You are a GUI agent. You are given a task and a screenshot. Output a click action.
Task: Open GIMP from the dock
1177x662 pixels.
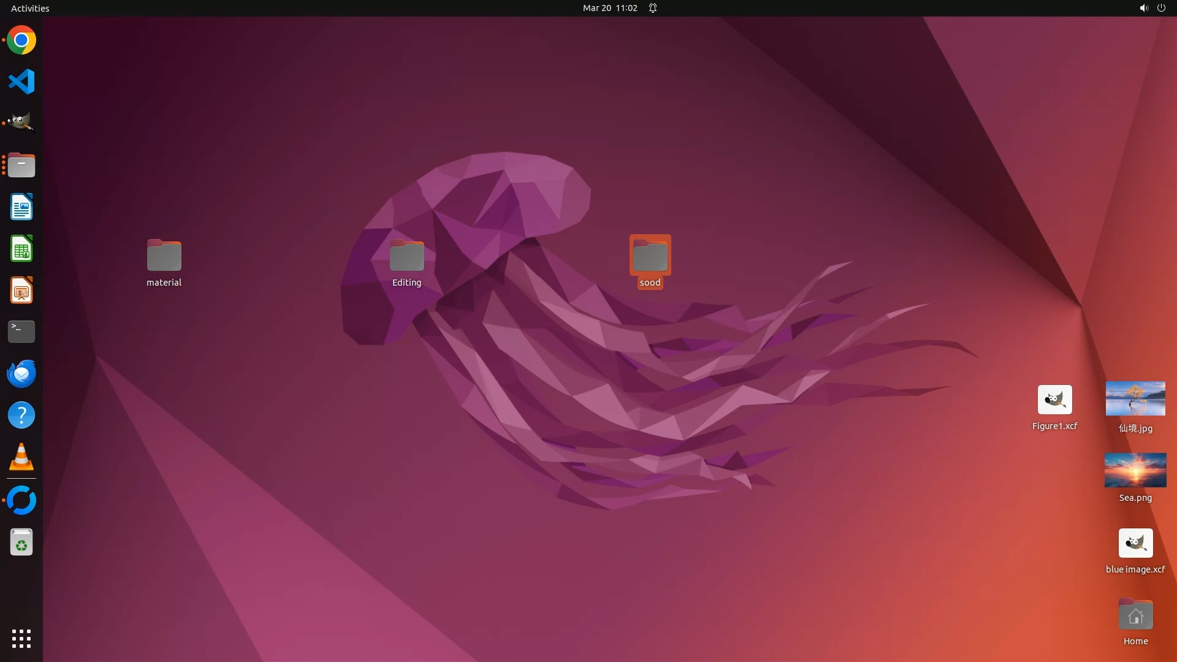(21, 123)
